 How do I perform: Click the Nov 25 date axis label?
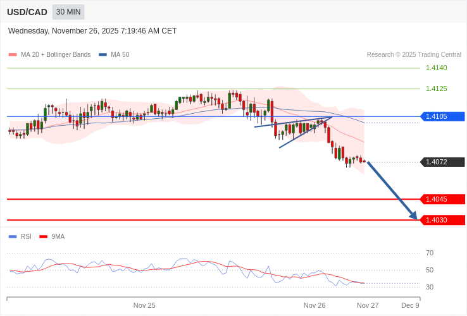[144, 306]
